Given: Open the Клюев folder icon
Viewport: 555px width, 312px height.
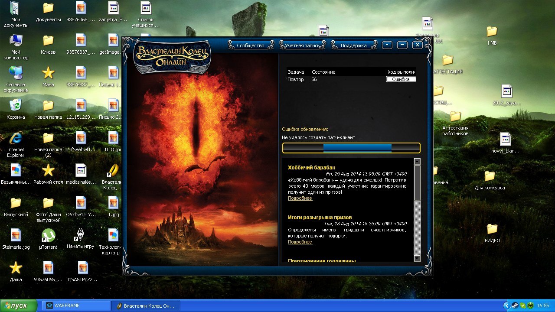Looking at the screenshot, I should (x=48, y=44).
